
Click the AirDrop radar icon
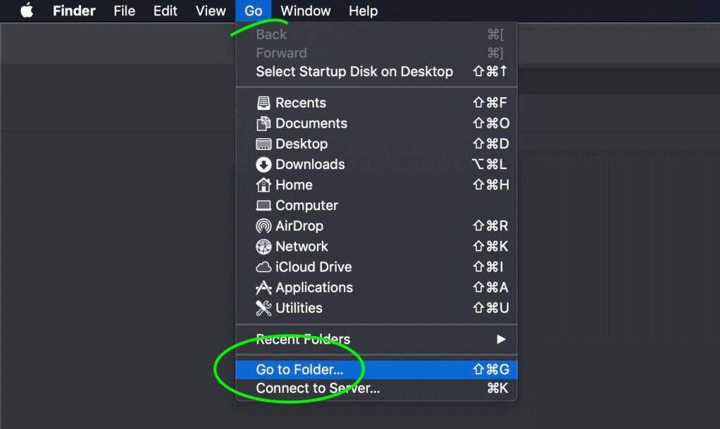coord(263,226)
